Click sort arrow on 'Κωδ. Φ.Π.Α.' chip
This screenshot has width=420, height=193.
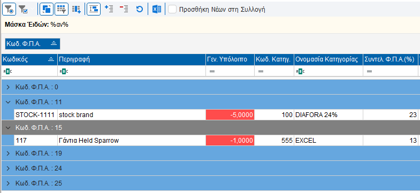[x=54, y=44]
